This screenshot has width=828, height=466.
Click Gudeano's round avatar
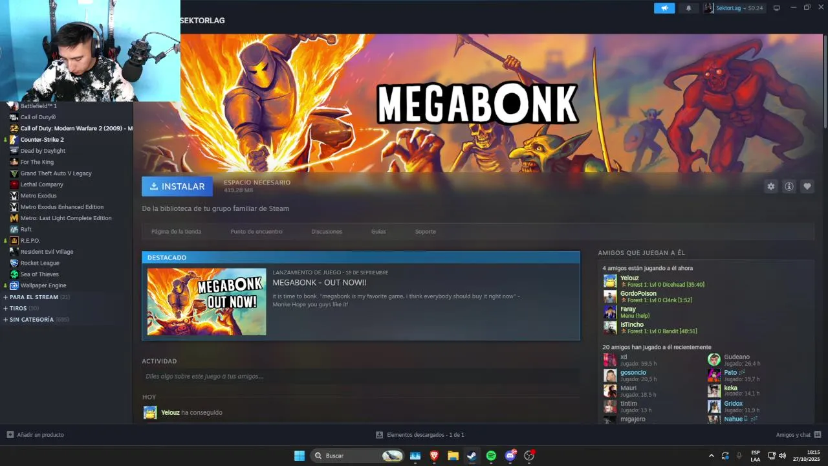click(714, 360)
